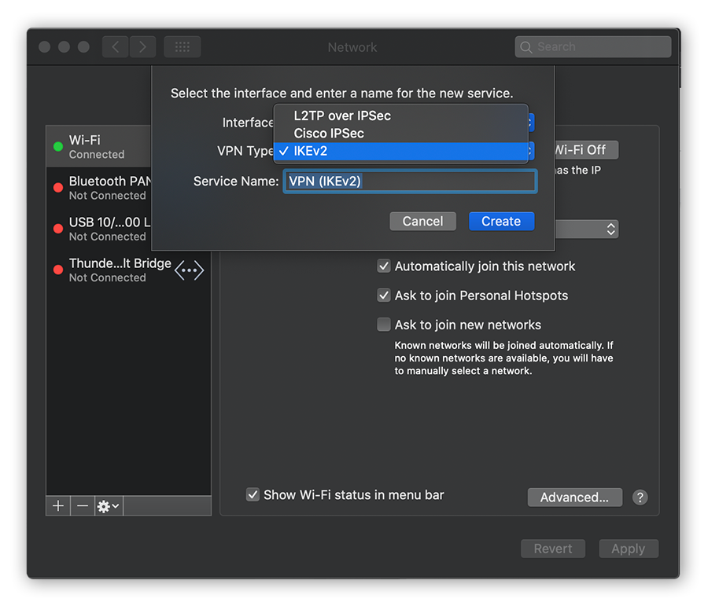The image size is (708, 606).
Task: Click the 'Network' window title
Action: coord(352,47)
